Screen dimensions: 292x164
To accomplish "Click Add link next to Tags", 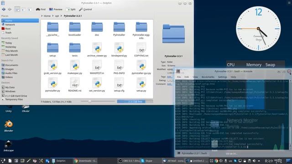I will pyautogui.click(x=169, y=77).
